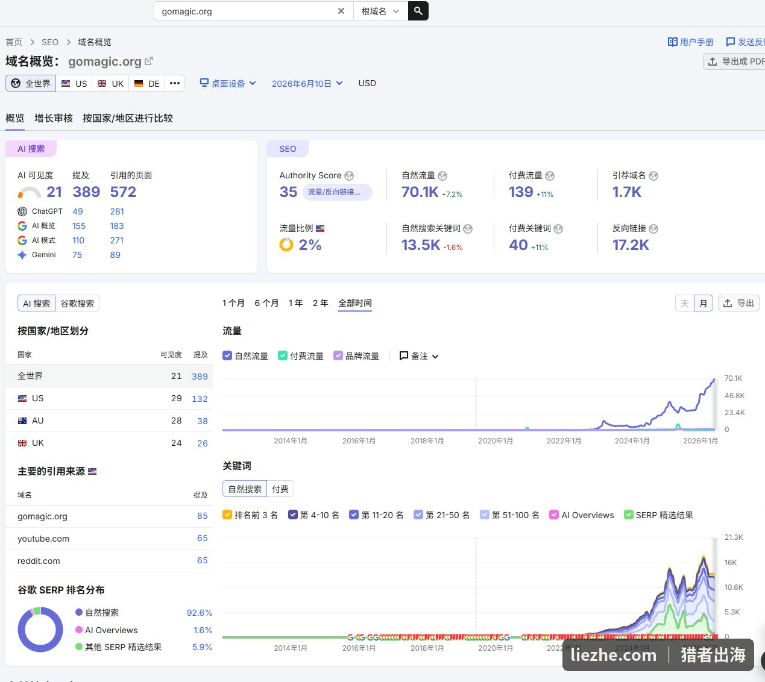
Task: Click info icon next to 自然搜索关键词
Action: (468, 229)
